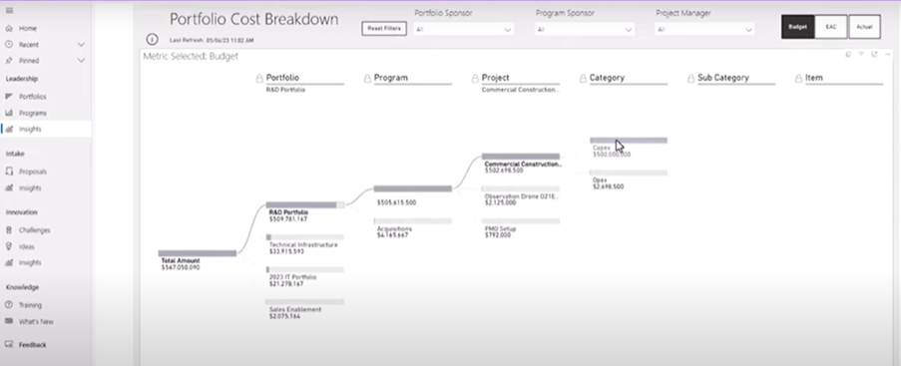Viewport: 901px width, 366px height.
Task: Click the 'Metric Selected: Budget' label
Action: click(x=191, y=56)
